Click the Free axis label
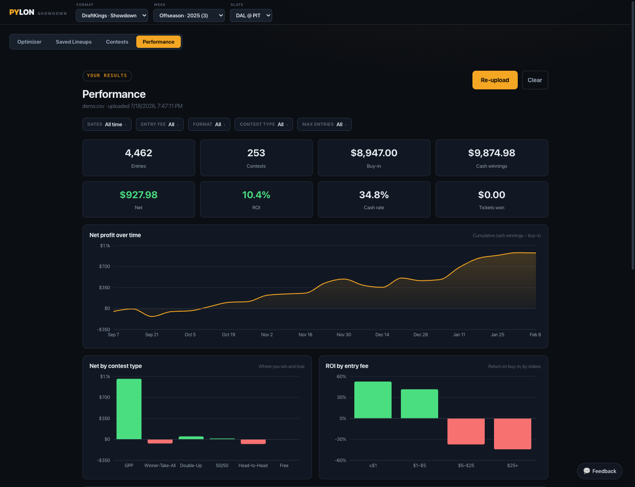This screenshot has width=635, height=487. pyautogui.click(x=284, y=465)
